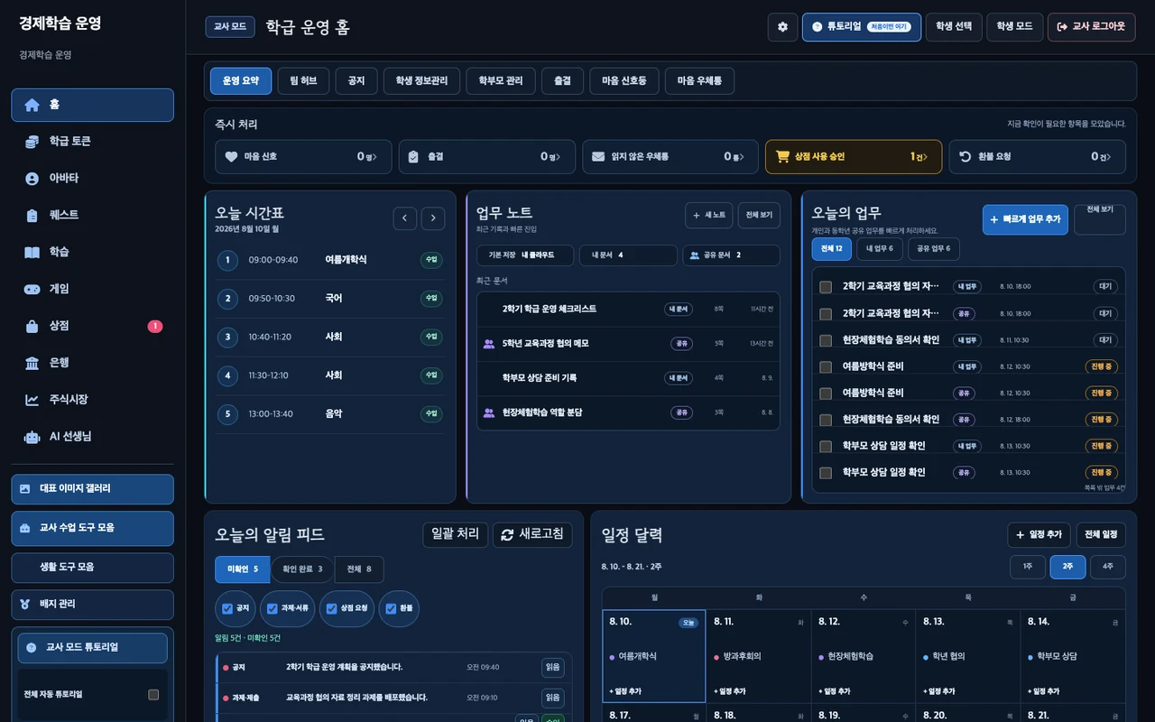Click 일정 추가 under 8. 11.
This screenshot has height=722, width=1155.
[730, 691]
